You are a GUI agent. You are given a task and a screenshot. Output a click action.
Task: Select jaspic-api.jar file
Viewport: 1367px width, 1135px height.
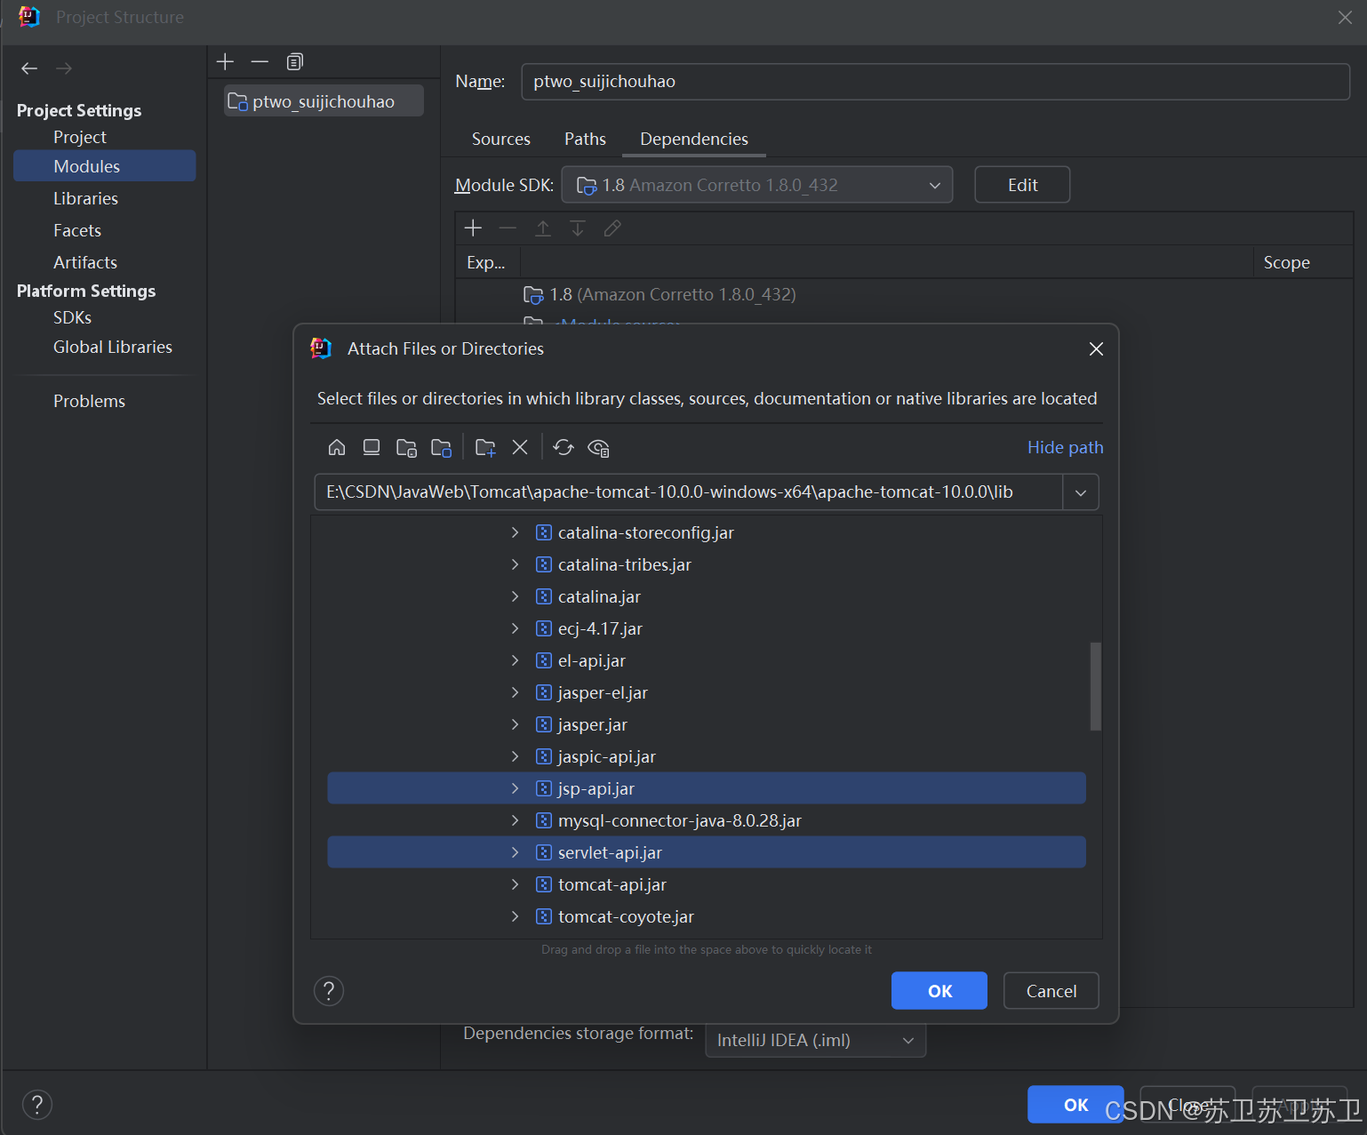[707, 756]
